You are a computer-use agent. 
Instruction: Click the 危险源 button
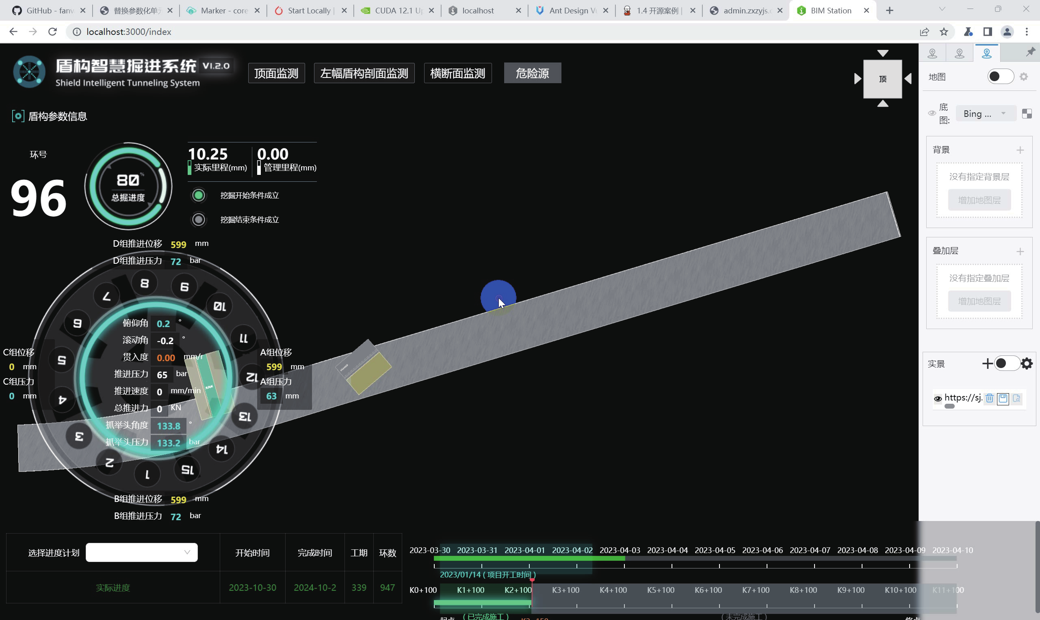pyautogui.click(x=532, y=73)
